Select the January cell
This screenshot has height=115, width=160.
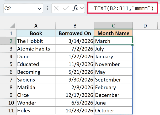[113, 56]
